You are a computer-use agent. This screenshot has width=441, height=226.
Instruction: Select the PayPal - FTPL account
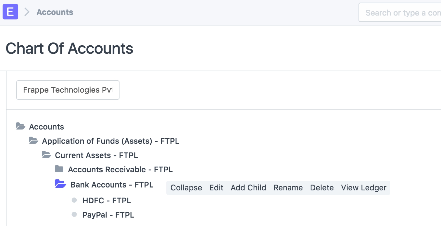pos(108,215)
